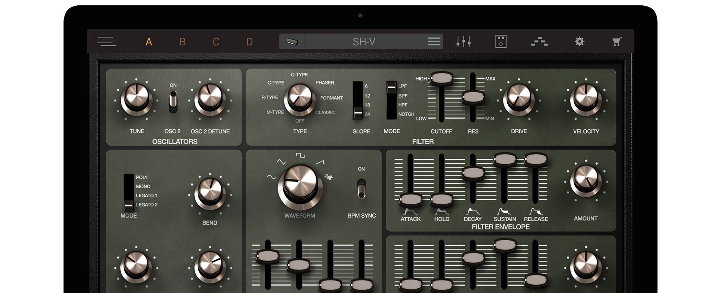Select part C tab
Image resolution: width=716 pixels, height=293 pixels.
(216, 42)
